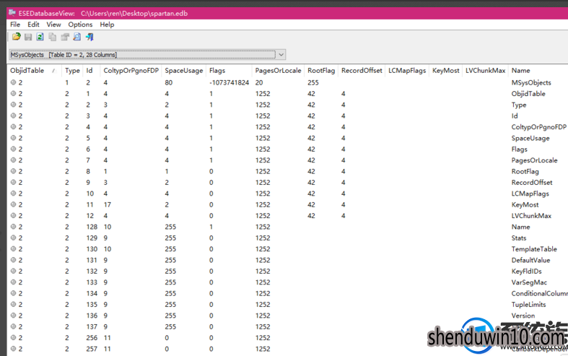Image resolution: width=568 pixels, height=356 pixels.
Task: Sort by the Type column header
Action: pyautogui.click(x=72, y=70)
